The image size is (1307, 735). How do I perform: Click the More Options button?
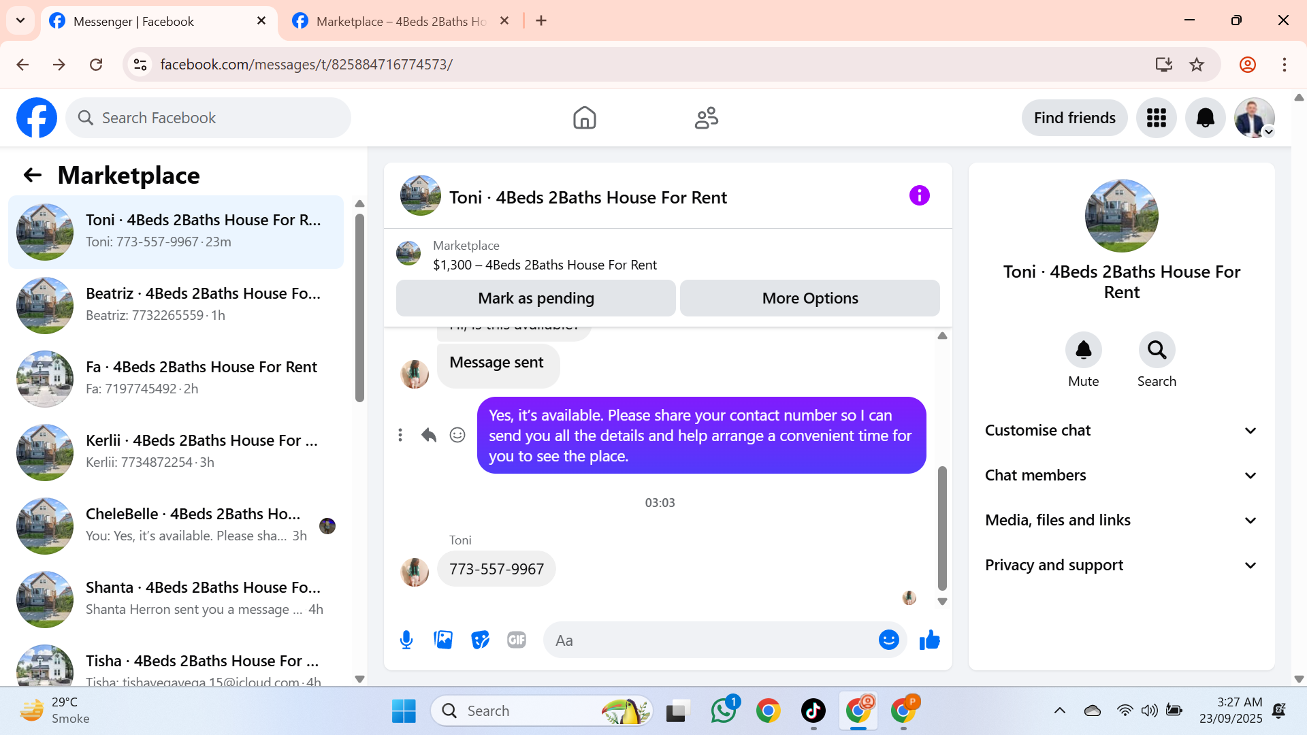click(810, 298)
